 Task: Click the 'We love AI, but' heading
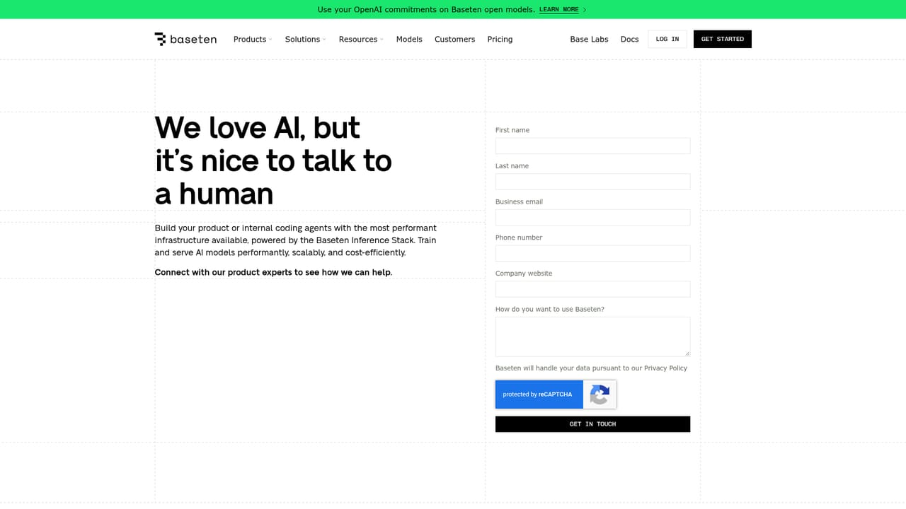(x=258, y=128)
